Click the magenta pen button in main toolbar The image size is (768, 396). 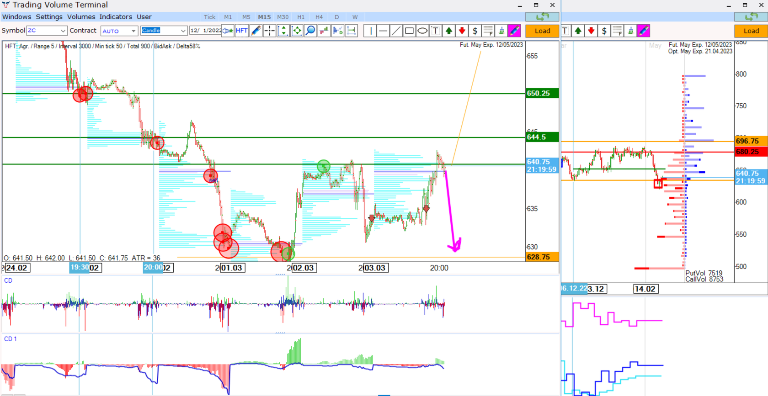(514, 31)
